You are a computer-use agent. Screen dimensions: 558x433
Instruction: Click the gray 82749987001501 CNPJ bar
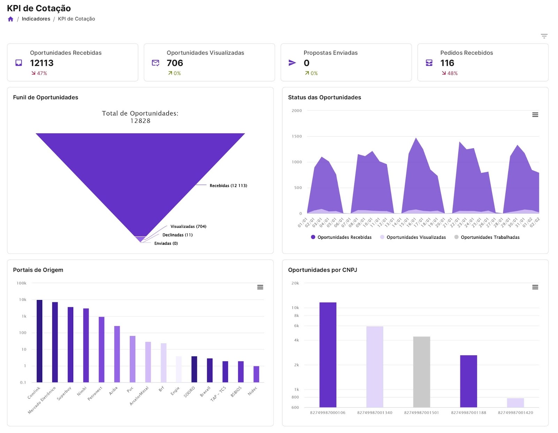421,372
